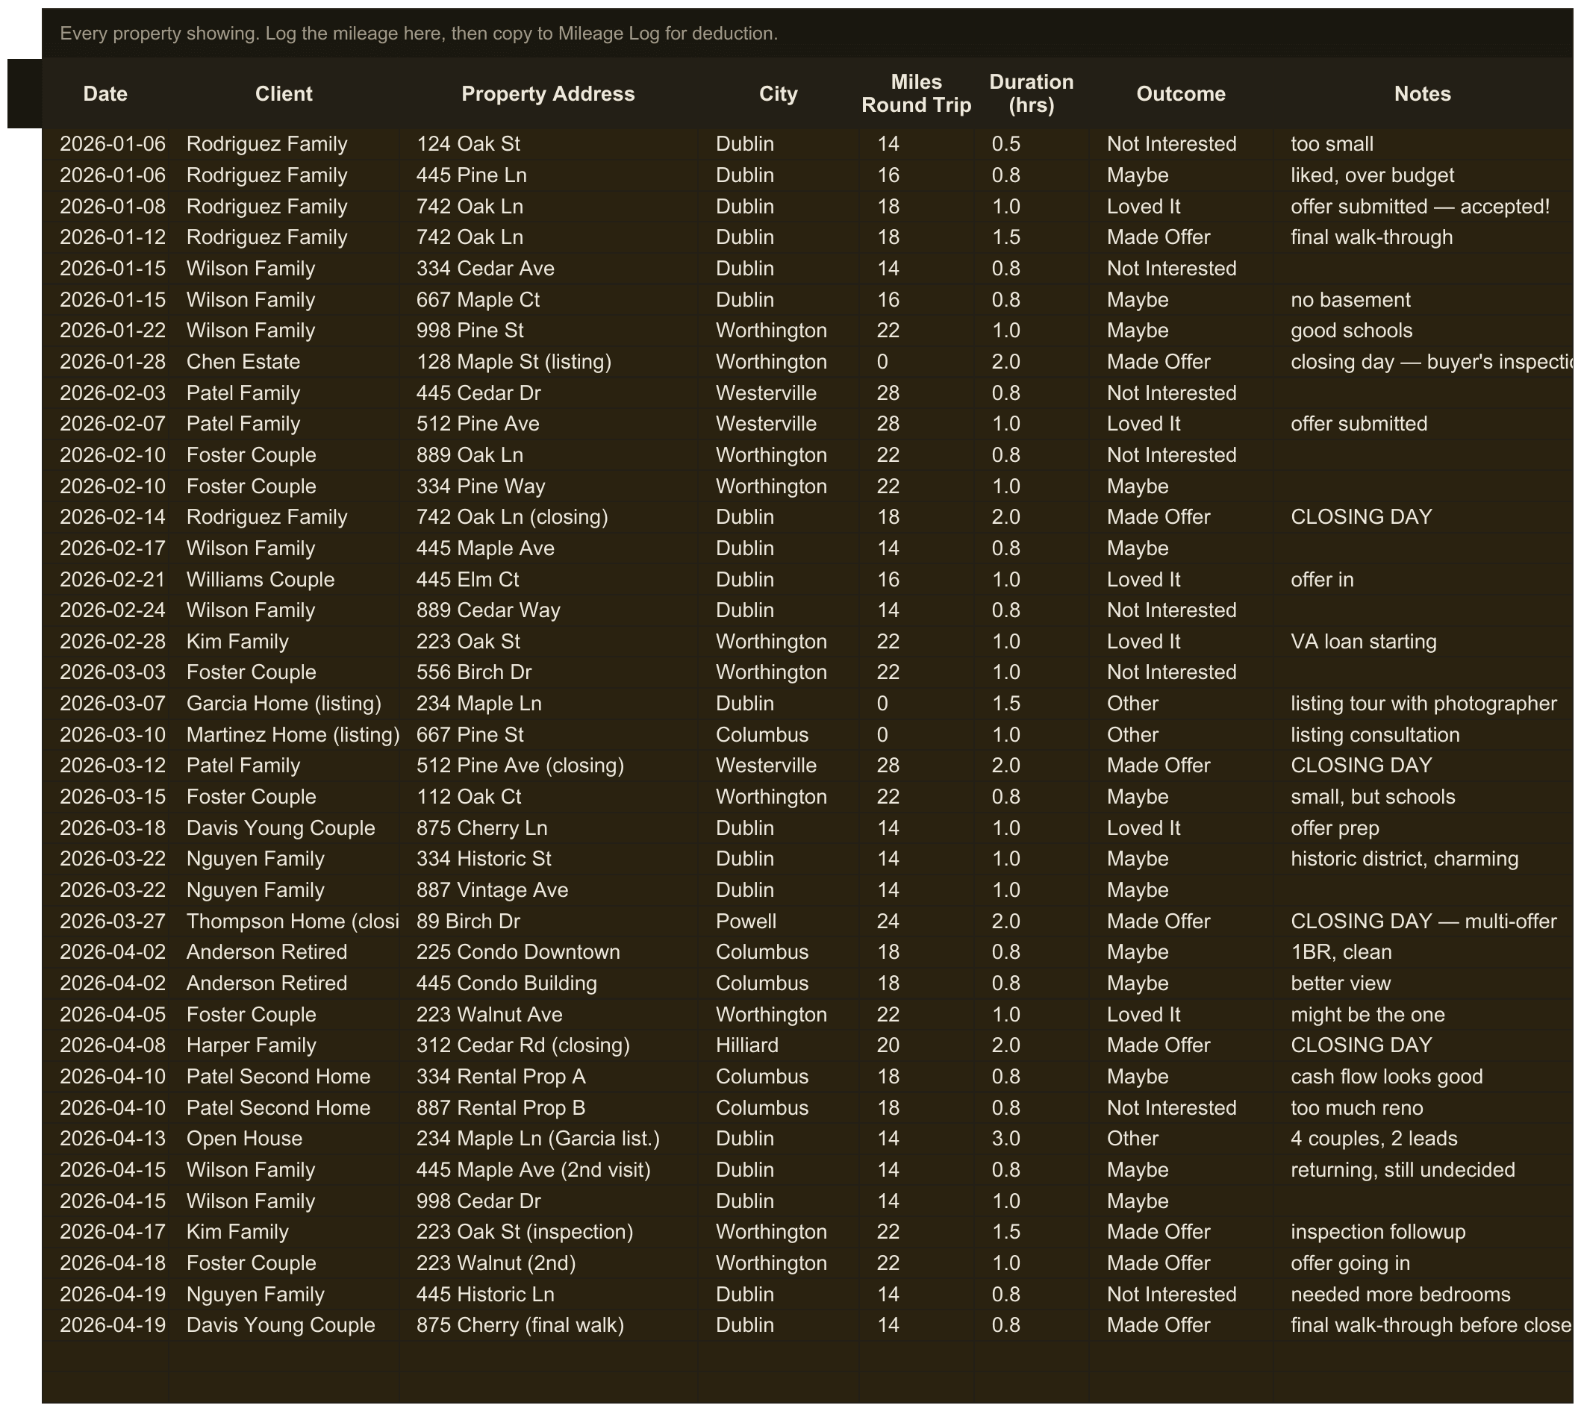Select the Outcome column header
This screenshot has height=1411, width=1581.
tap(1181, 94)
